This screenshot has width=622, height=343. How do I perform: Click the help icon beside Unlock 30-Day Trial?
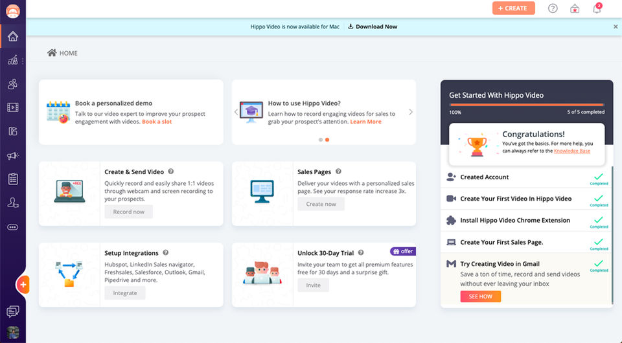(361, 252)
